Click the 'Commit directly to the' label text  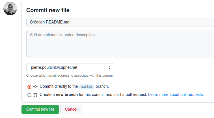pyautogui.click(x=59, y=87)
